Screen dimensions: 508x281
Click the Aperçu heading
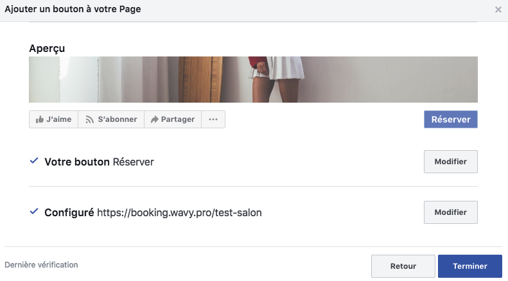coord(47,49)
